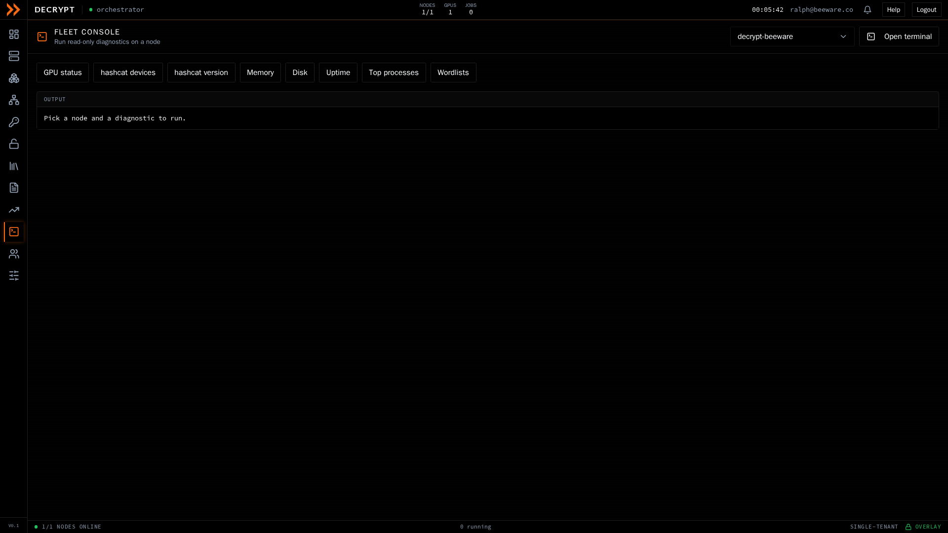Click the v0.1 version label

click(14, 526)
